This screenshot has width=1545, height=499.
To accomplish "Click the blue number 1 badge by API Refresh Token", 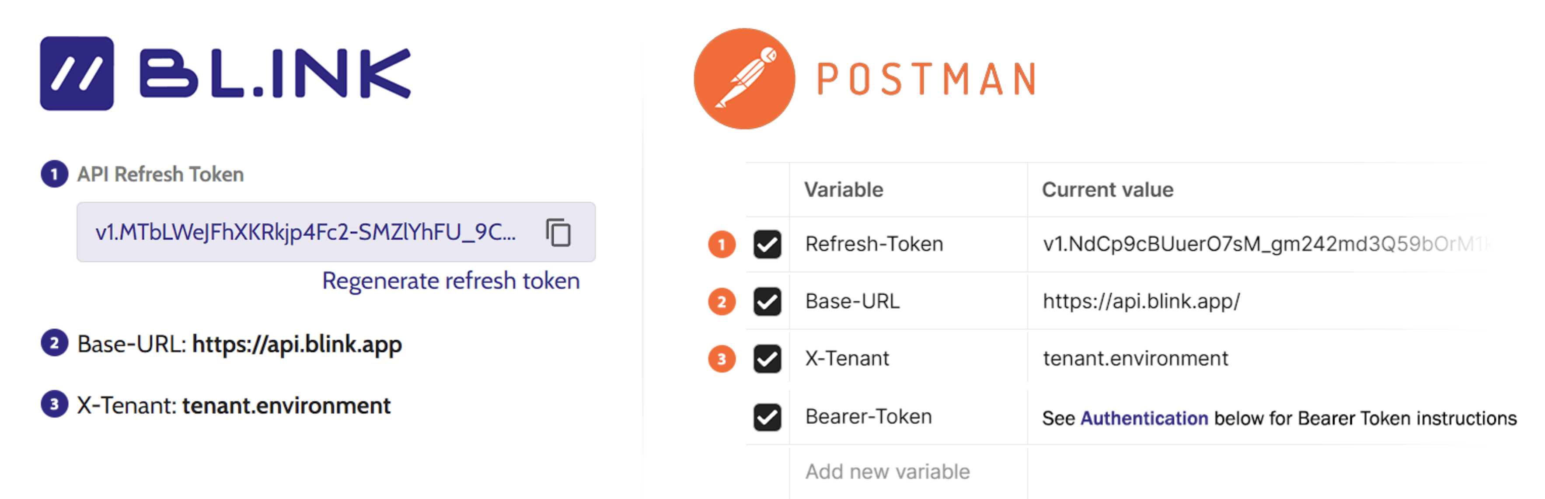I will coord(55,174).
